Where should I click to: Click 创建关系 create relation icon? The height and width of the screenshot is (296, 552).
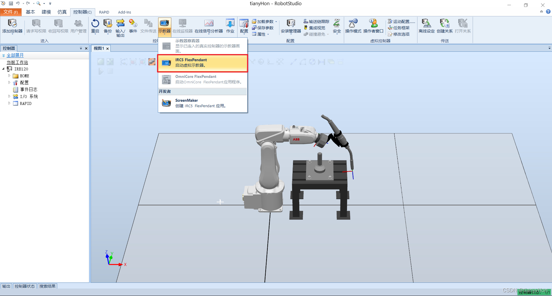point(444,23)
